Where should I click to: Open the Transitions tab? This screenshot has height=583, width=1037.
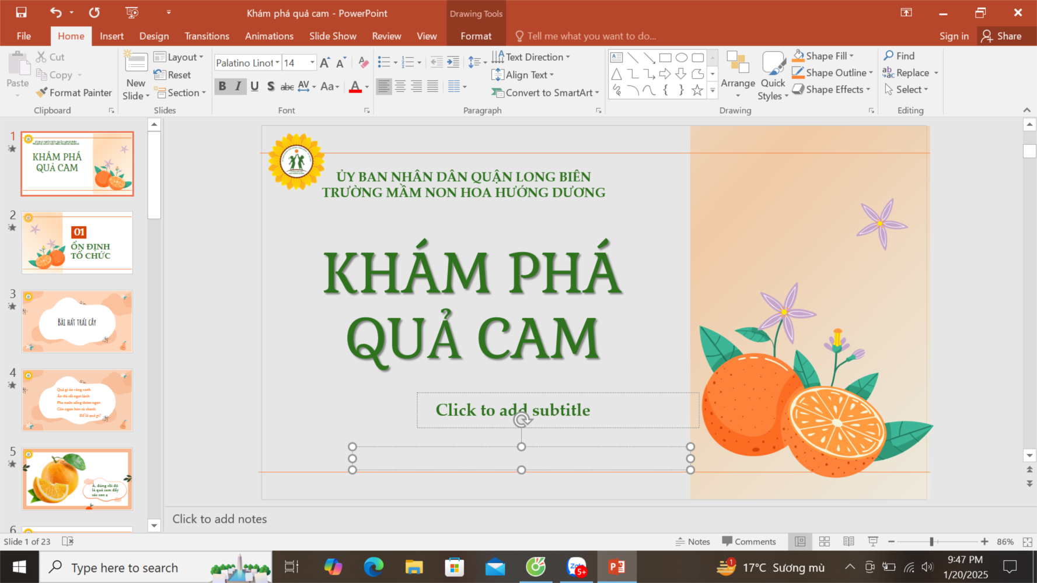pos(207,36)
